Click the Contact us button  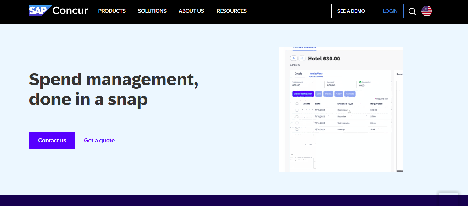click(52, 140)
